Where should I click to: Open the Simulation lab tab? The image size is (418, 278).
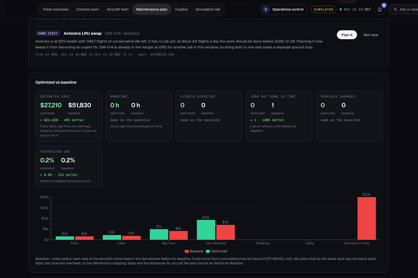(207, 9)
